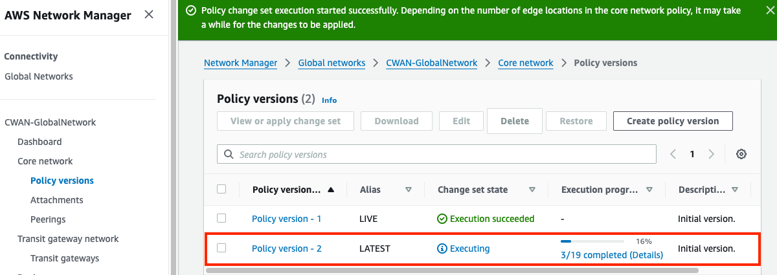
Task: Sort the Alias column
Action: (409, 190)
